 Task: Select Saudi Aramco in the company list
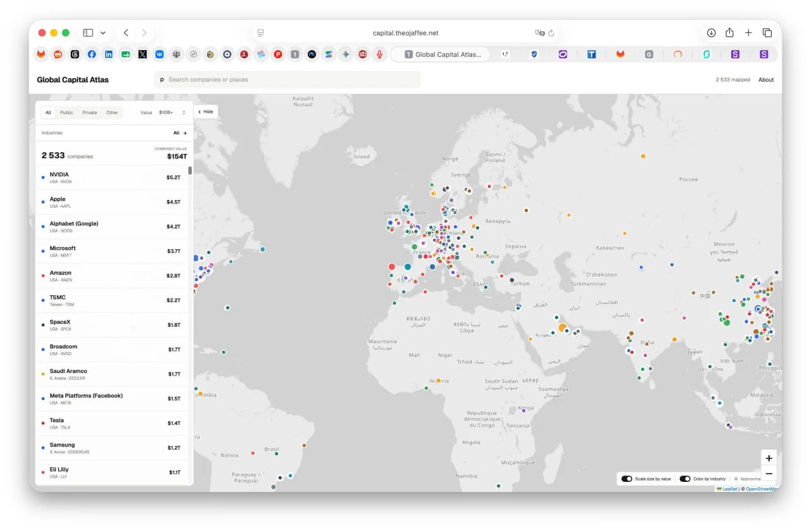tap(113, 374)
